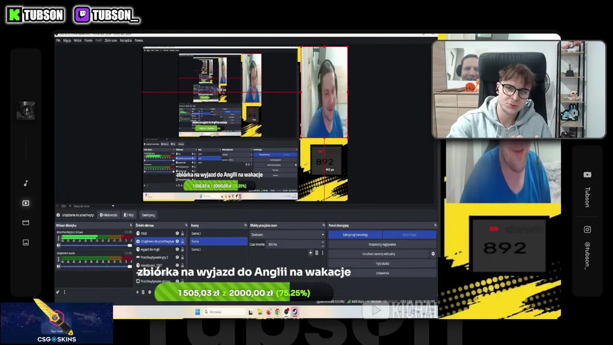Click the Właściwości button in source toolbar
613x345 pixels.
point(108,215)
